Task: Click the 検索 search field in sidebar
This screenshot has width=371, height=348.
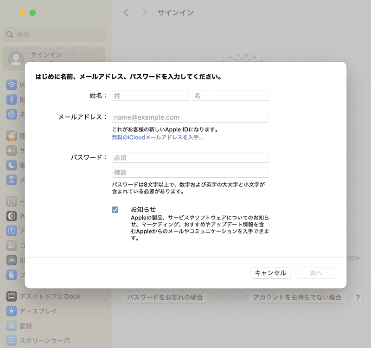Action: pyautogui.click(x=54, y=34)
